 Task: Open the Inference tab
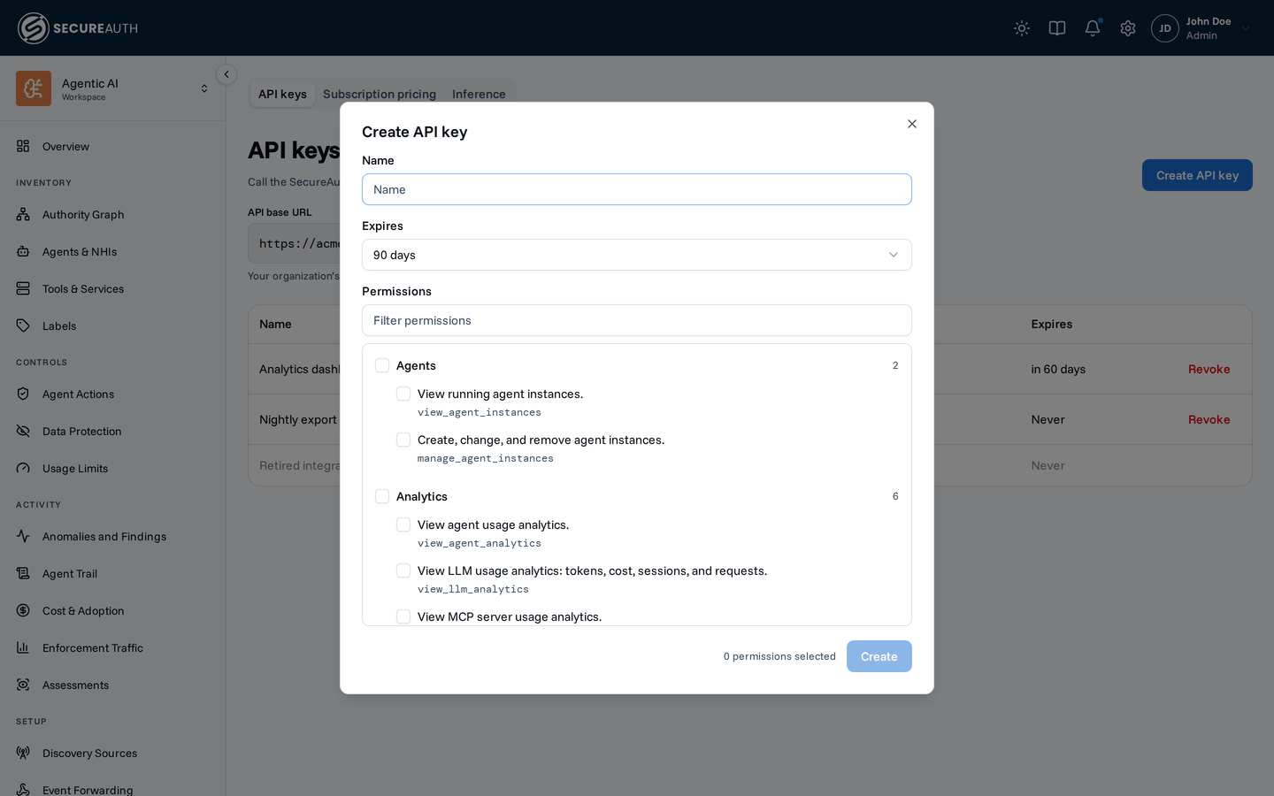[479, 94]
